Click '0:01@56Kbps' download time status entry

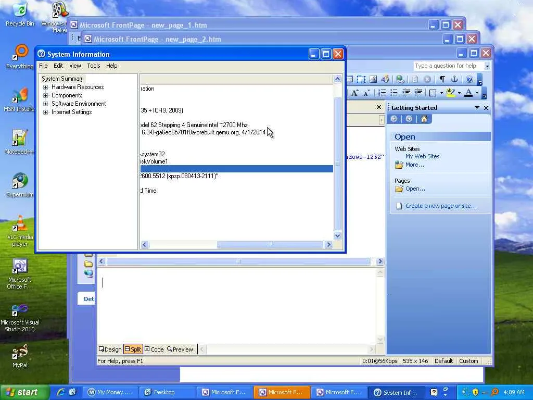[379, 361]
